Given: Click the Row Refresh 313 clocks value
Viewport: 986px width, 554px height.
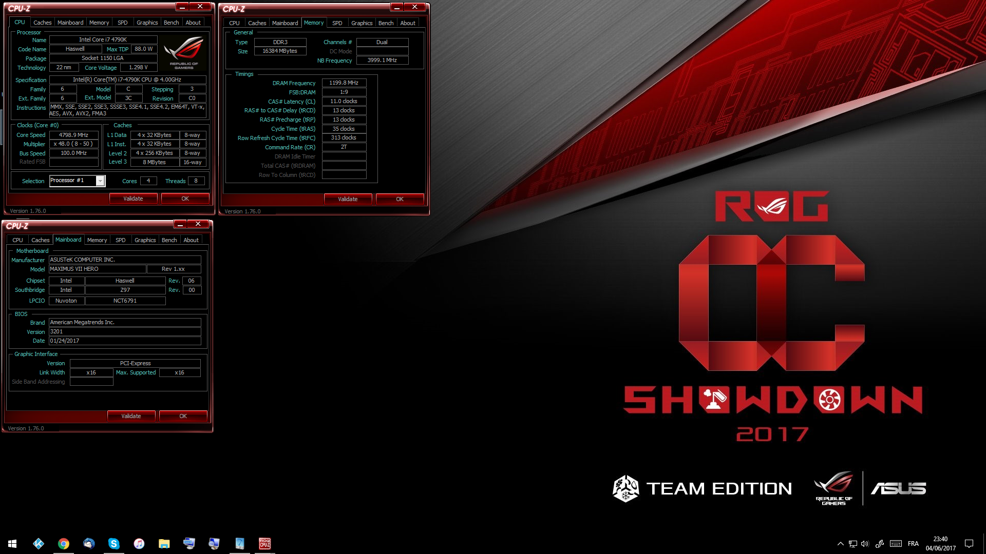Looking at the screenshot, I should pyautogui.click(x=344, y=137).
